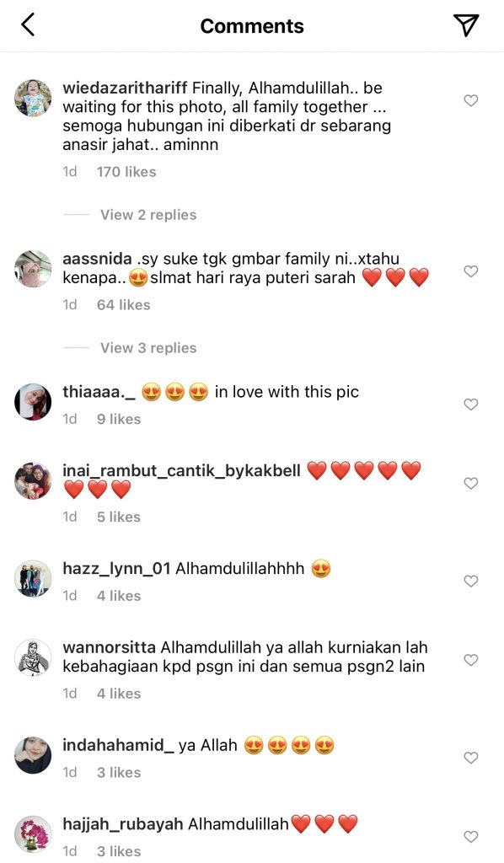Screen dimensions: 504x863
Task: View the 64 likes list
Action: (123, 305)
